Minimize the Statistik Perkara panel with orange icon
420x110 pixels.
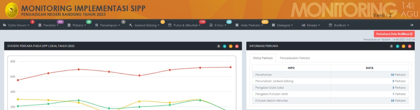(x=230, y=46)
